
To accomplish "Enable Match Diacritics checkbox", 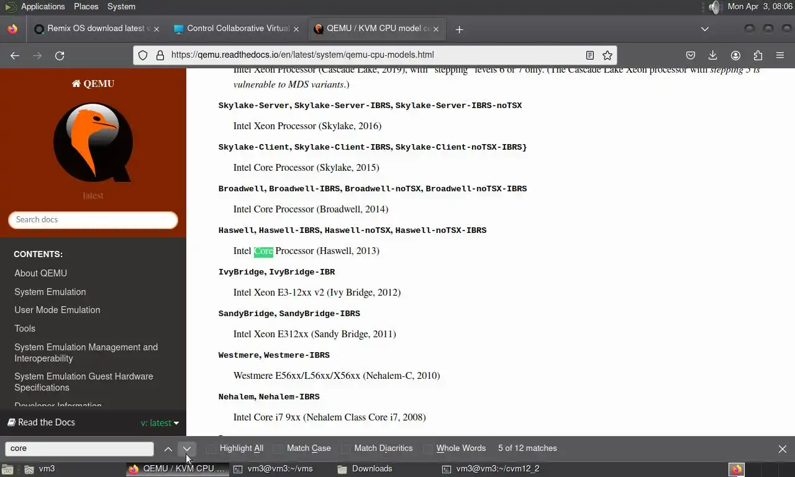I will 345,448.
